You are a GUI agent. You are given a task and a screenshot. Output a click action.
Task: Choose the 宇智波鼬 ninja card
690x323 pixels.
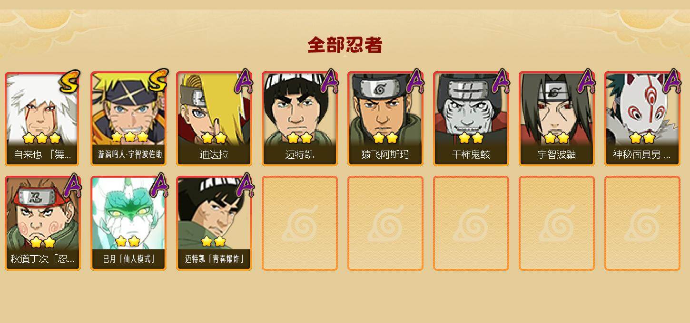click(557, 119)
